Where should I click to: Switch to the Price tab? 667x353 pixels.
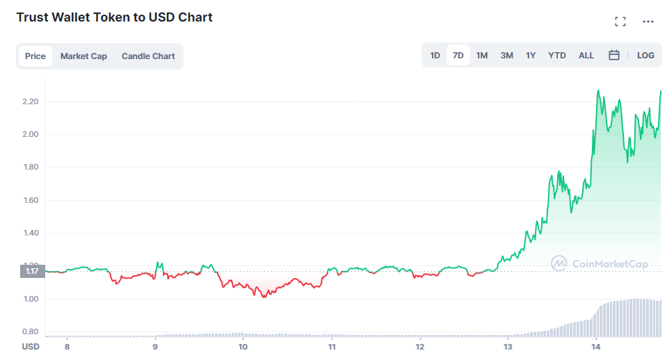point(35,56)
